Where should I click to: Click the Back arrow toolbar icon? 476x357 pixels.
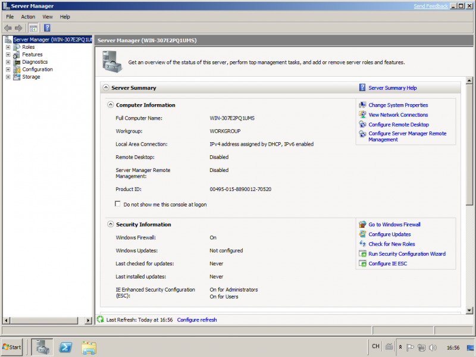(8, 28)
